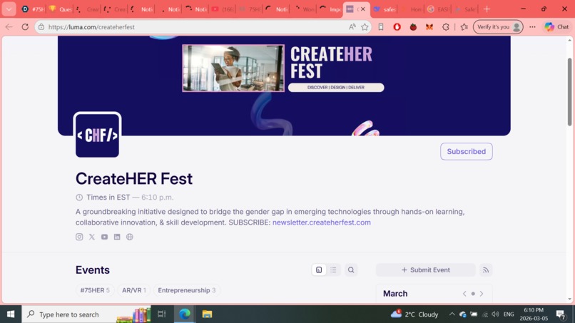Open a new browser tab
This screenshot has height=323, width=575.
click(487, 9)
